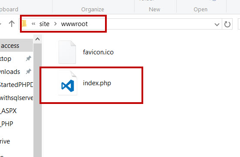Click the pin icon beside Downloads
Image resolution: width=240 pixels, height=157 pixels.
[29, 71]
